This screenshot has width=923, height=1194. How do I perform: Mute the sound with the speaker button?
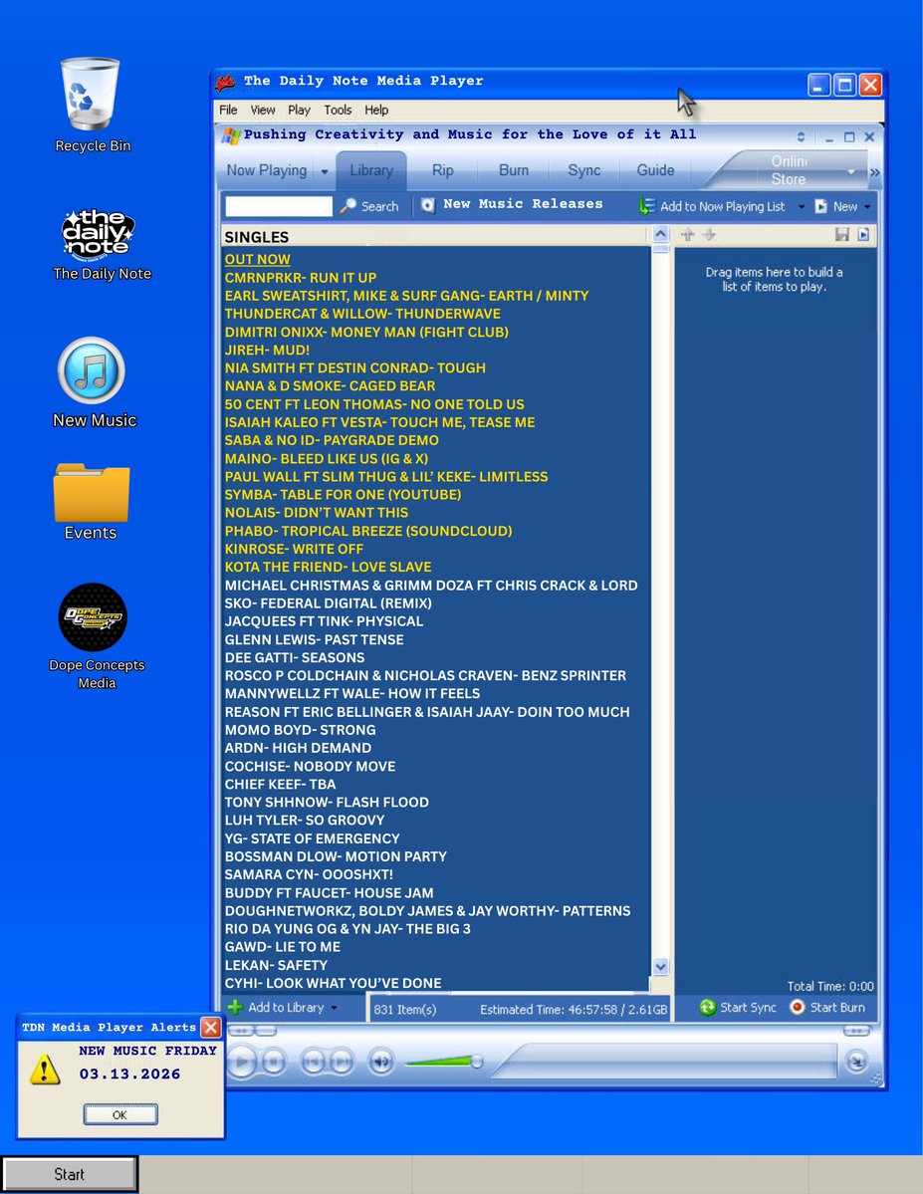click(x=381, y=1062)
